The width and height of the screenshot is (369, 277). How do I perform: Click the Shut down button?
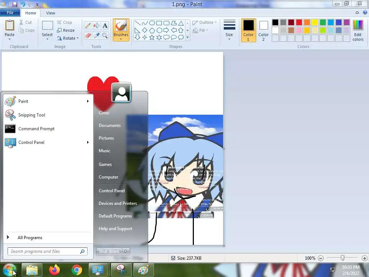pyautogui.click(x=109, y=251)
